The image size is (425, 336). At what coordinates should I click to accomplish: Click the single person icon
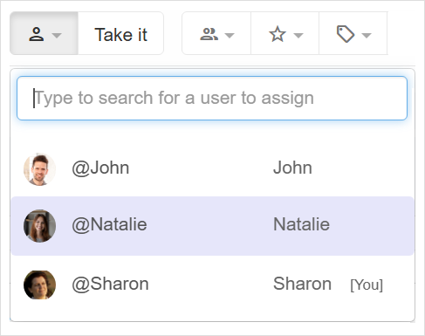pos(37,34)
